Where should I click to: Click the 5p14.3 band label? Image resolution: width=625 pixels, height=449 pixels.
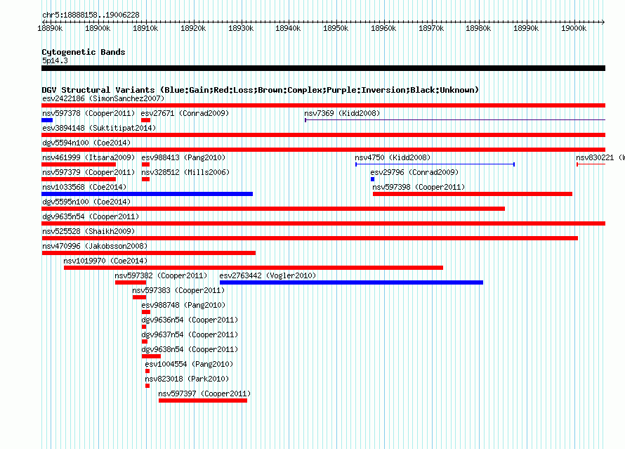[x=55, y=60]
